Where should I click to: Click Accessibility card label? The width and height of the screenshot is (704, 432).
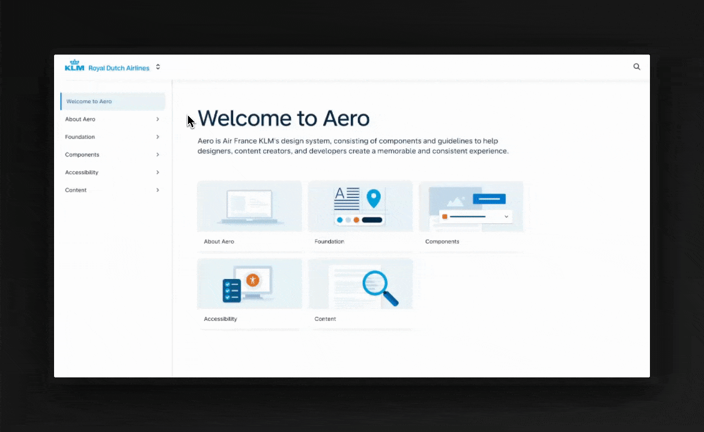click(220, 319)
